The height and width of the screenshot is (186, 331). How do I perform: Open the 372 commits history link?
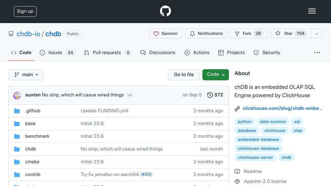215,95
